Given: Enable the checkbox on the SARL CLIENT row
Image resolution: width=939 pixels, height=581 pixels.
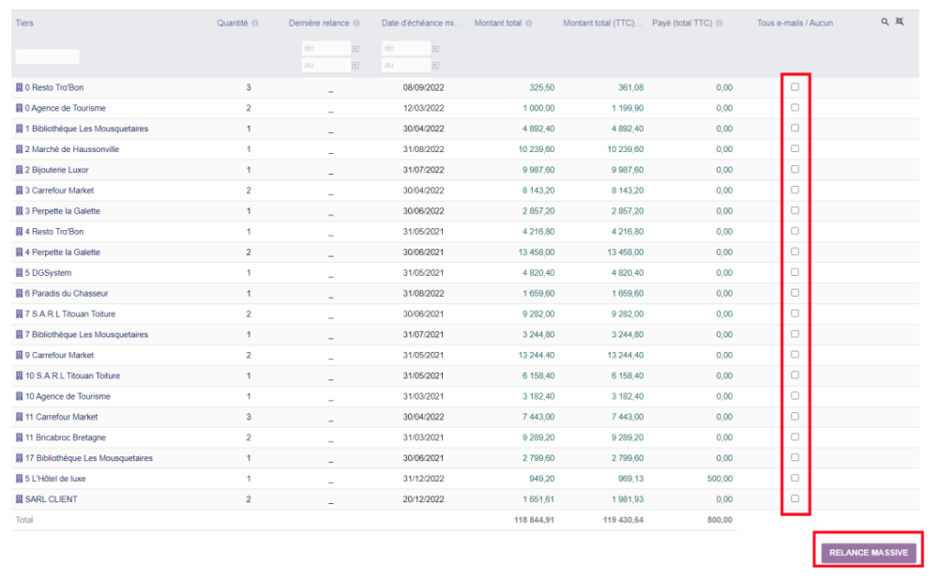Looking at the screenshot, I should [796, 499].
